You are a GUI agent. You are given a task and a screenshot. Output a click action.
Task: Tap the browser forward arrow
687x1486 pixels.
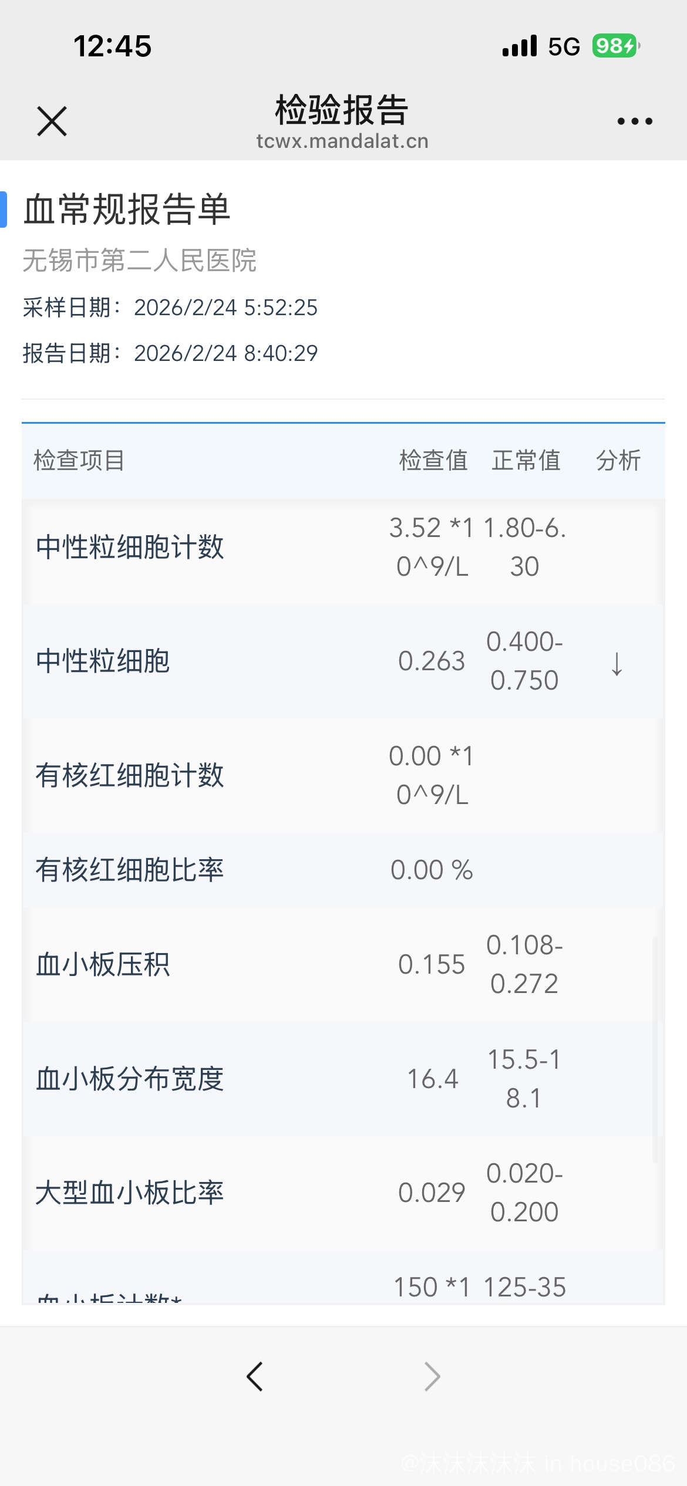[x=432, y=1376]
